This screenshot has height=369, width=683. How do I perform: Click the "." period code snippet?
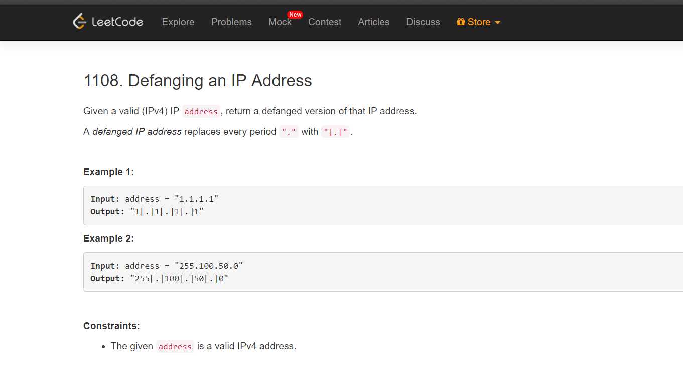pyautogui.click(x=289, y=132)
